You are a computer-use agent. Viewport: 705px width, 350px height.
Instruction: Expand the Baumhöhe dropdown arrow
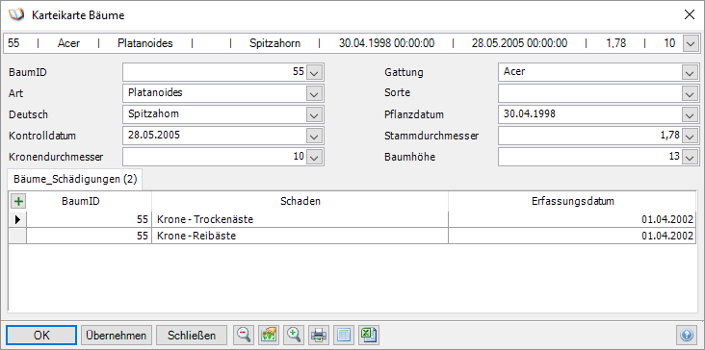click(x=690, y=157)
